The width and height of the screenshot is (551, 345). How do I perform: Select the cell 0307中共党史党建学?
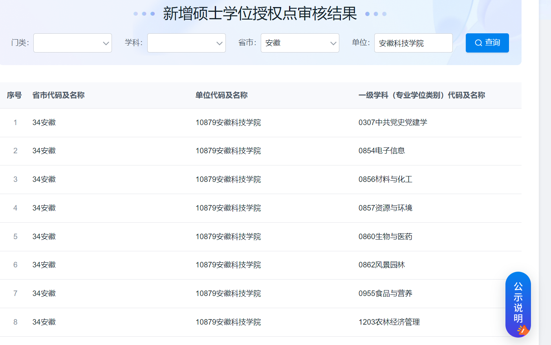[393, 122]
